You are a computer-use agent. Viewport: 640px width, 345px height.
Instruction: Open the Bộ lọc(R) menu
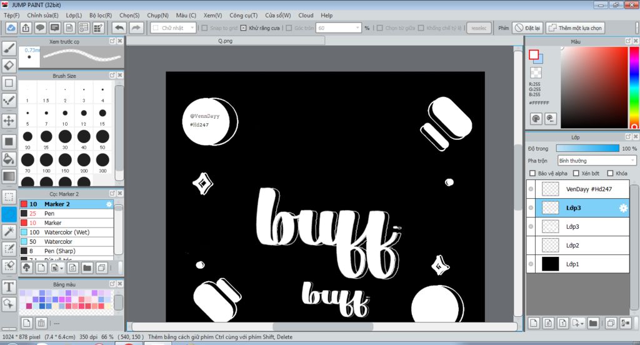(101, 15)
